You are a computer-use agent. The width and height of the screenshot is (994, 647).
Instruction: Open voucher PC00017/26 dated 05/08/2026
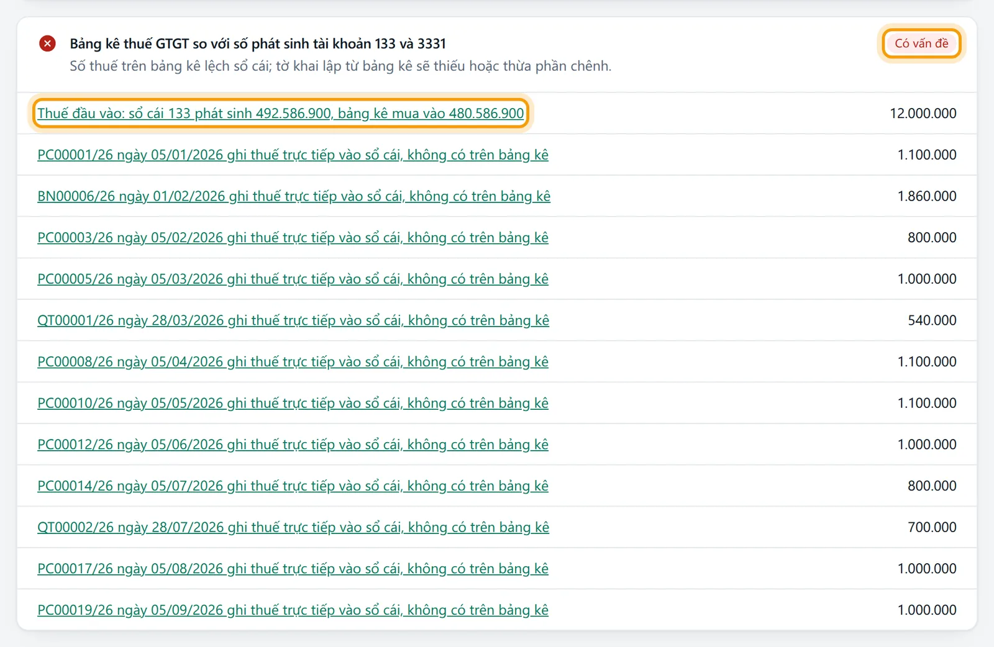293,569
